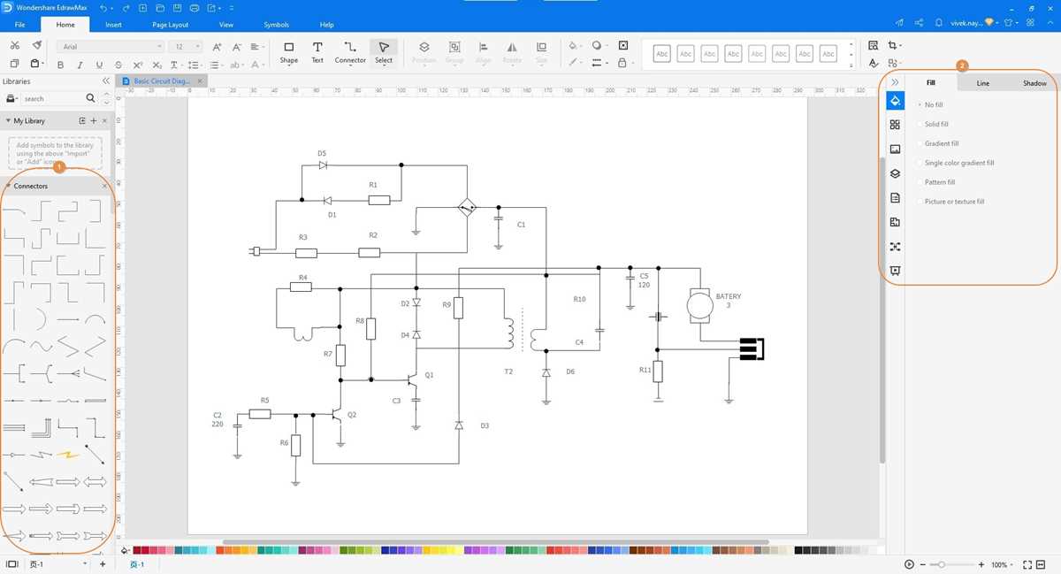Open the Arial font family dropdown
The image size is (1061, 574).
tap(111, 47)
